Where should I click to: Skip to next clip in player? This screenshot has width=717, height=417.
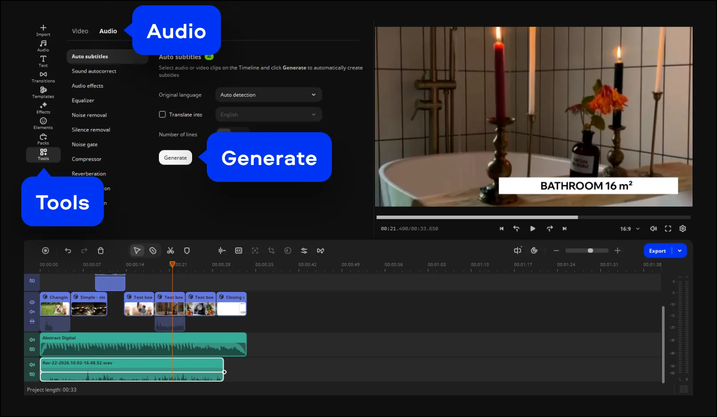[x=564, y=228]
